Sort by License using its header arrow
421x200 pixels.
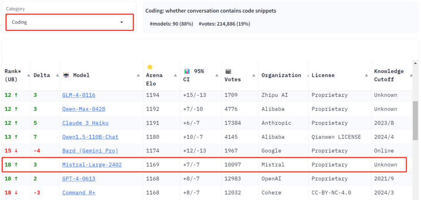[x=366, y=75]
